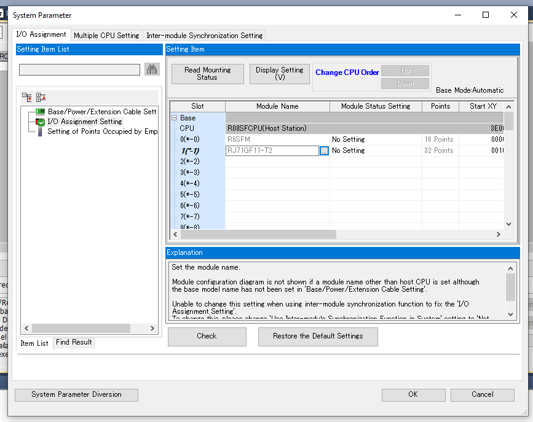Click setting item tree scroll left arrow

(26, 328)
